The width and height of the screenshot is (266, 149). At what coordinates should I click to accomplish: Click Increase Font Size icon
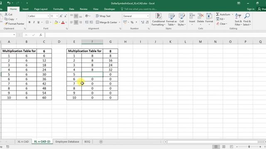(x=61, y=16)
